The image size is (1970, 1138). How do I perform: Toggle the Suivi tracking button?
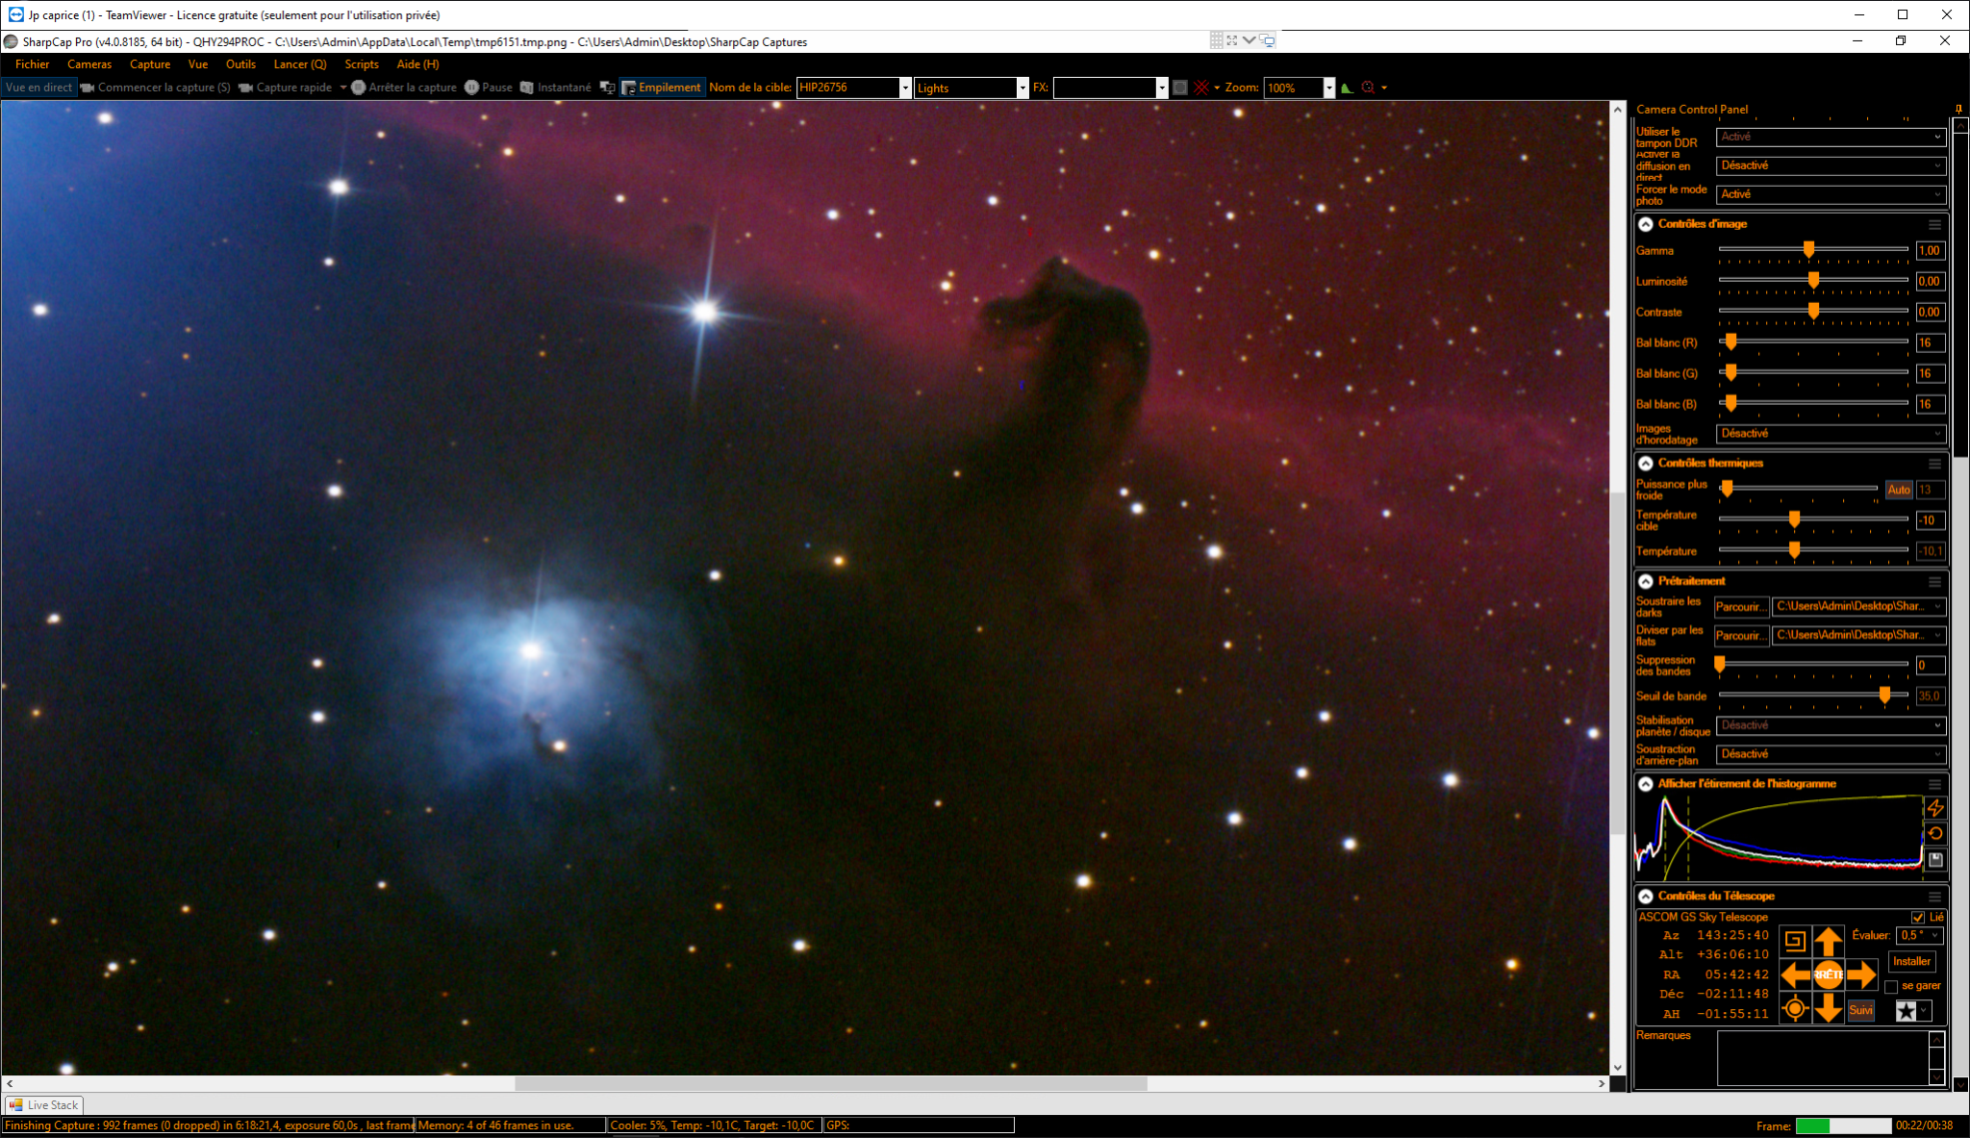[x=1861, y=1010]
